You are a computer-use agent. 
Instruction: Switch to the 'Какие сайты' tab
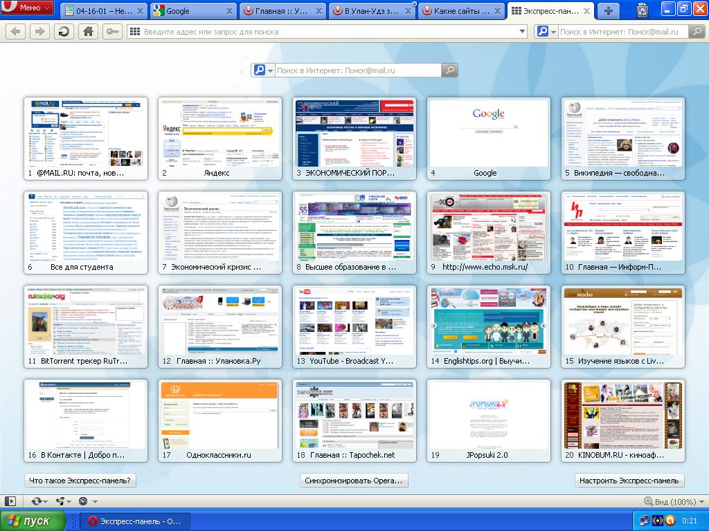tap(459, 11)
